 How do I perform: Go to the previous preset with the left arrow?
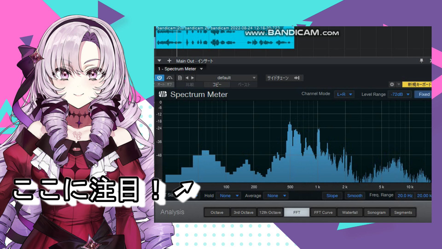point(186,77)
